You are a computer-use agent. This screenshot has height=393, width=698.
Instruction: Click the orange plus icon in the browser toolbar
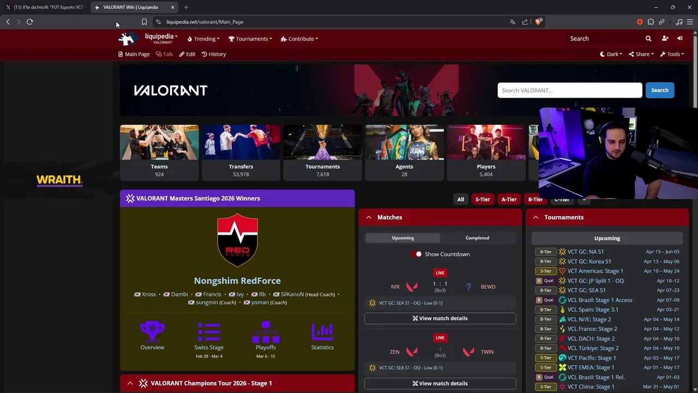[640, 22]
